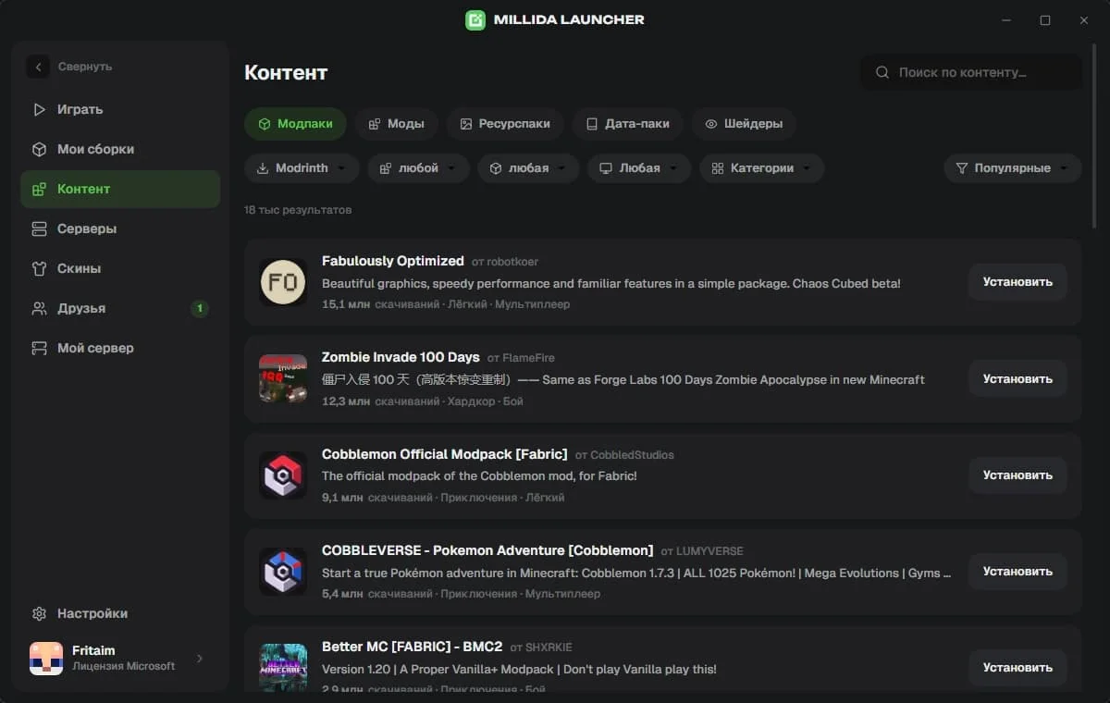Click author name FlameFire

[528, 358]
